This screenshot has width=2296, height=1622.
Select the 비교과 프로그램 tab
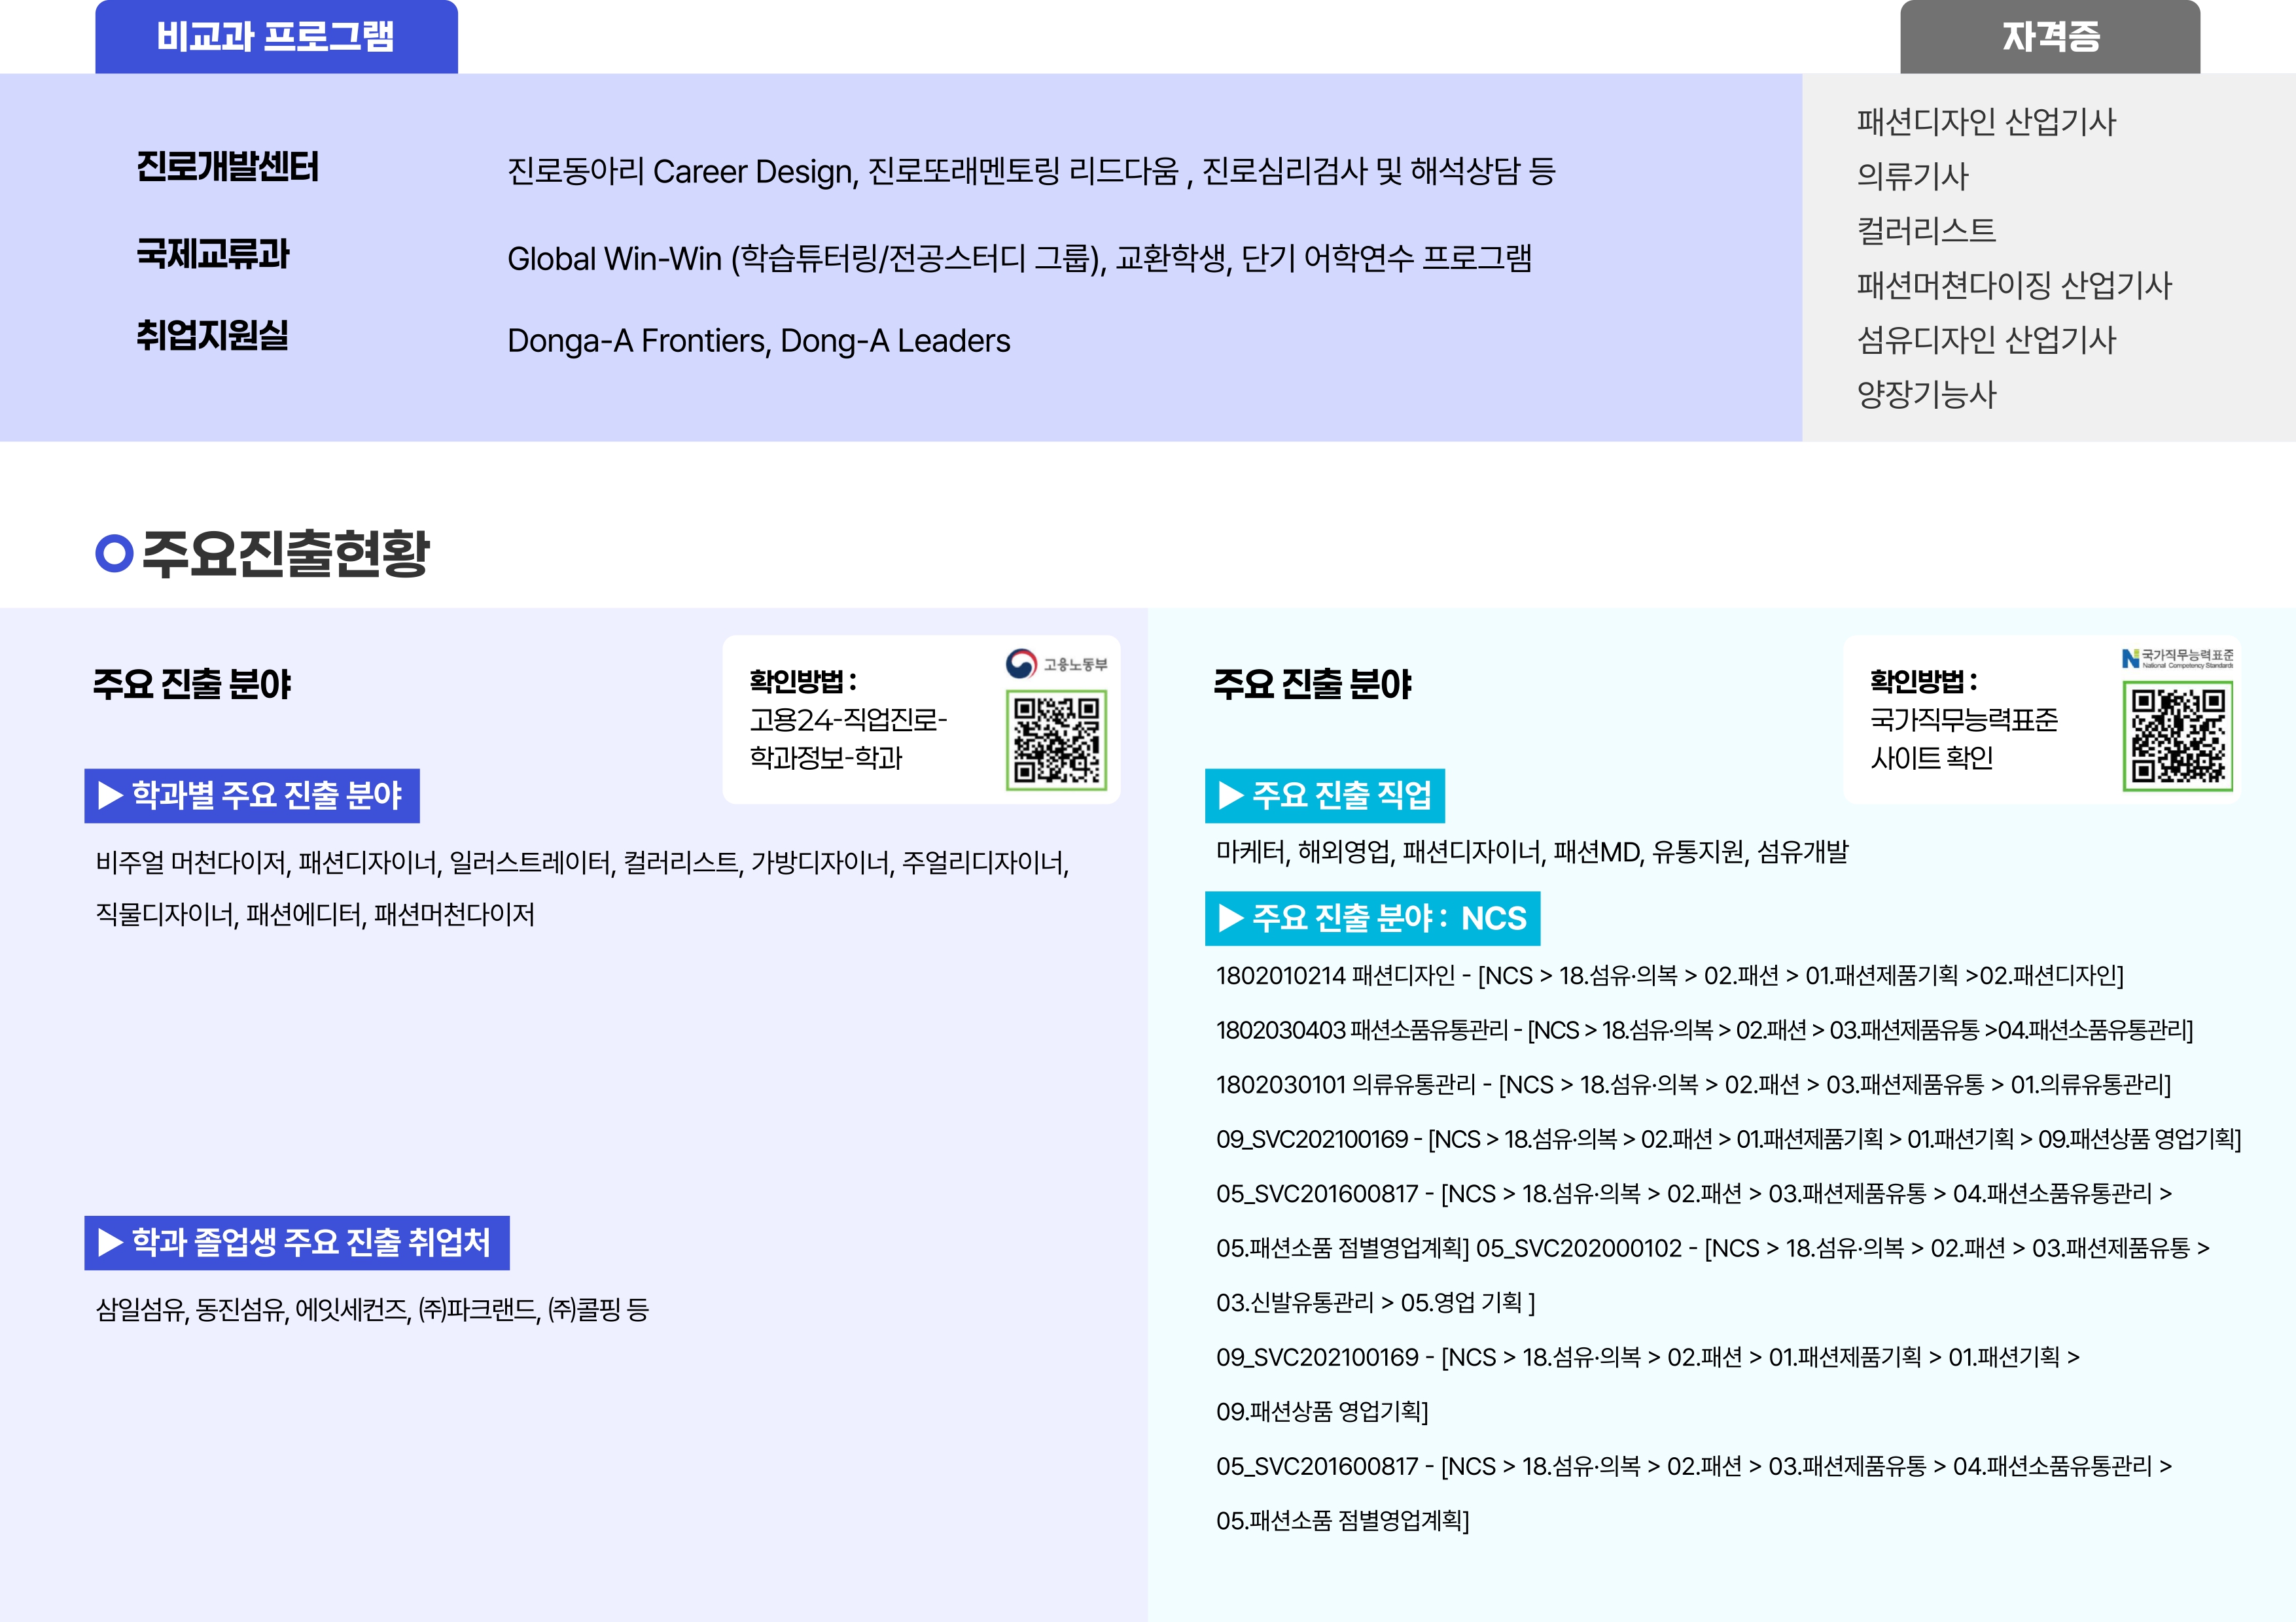[276, 37]
